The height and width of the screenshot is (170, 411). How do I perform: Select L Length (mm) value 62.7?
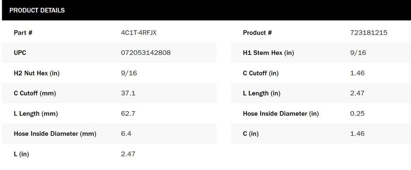pos(128,114)
